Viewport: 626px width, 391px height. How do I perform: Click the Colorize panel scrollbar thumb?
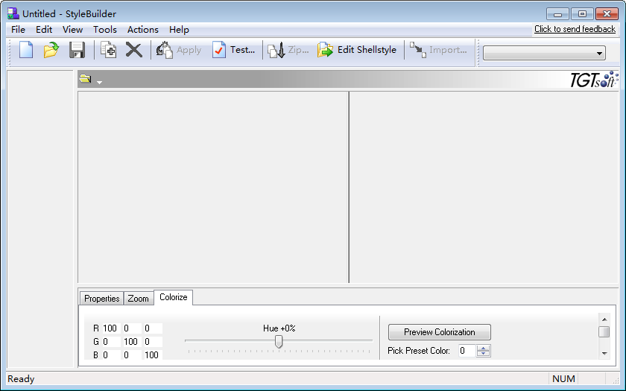click(x=604, y=331)
